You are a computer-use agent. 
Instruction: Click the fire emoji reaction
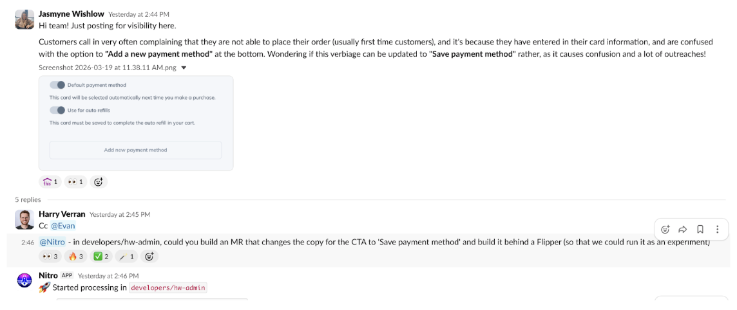pyautogui.click(x=77, y=257)
